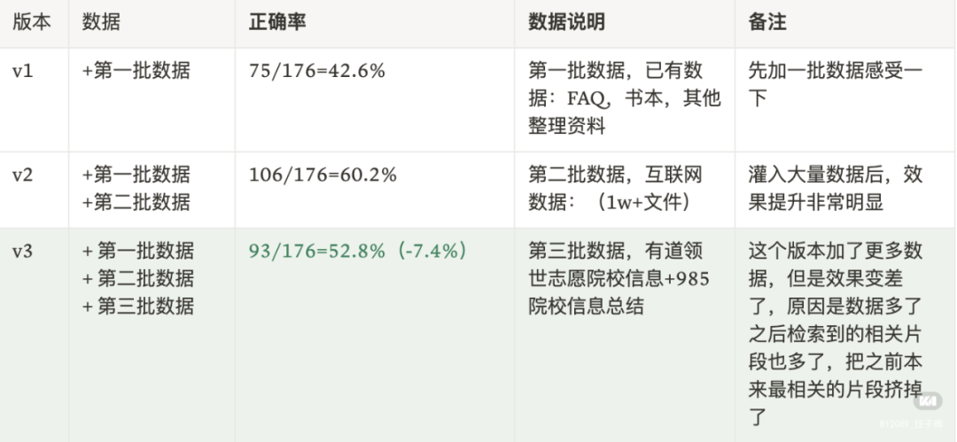Click the v2 version cell
The width and height of the screenshot is (957, 442).
23,175
